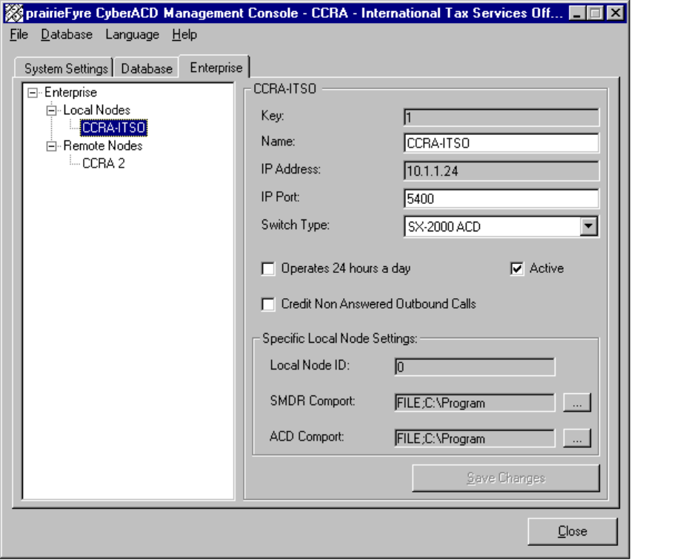Browse for ACD Comport with ellipsis button
Viewport: 677px width, 560px height.
point(577,438)
